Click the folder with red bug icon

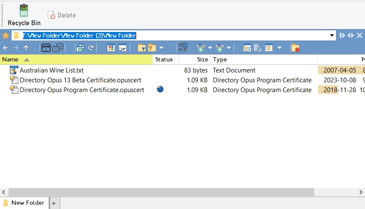tap(295, 48)
